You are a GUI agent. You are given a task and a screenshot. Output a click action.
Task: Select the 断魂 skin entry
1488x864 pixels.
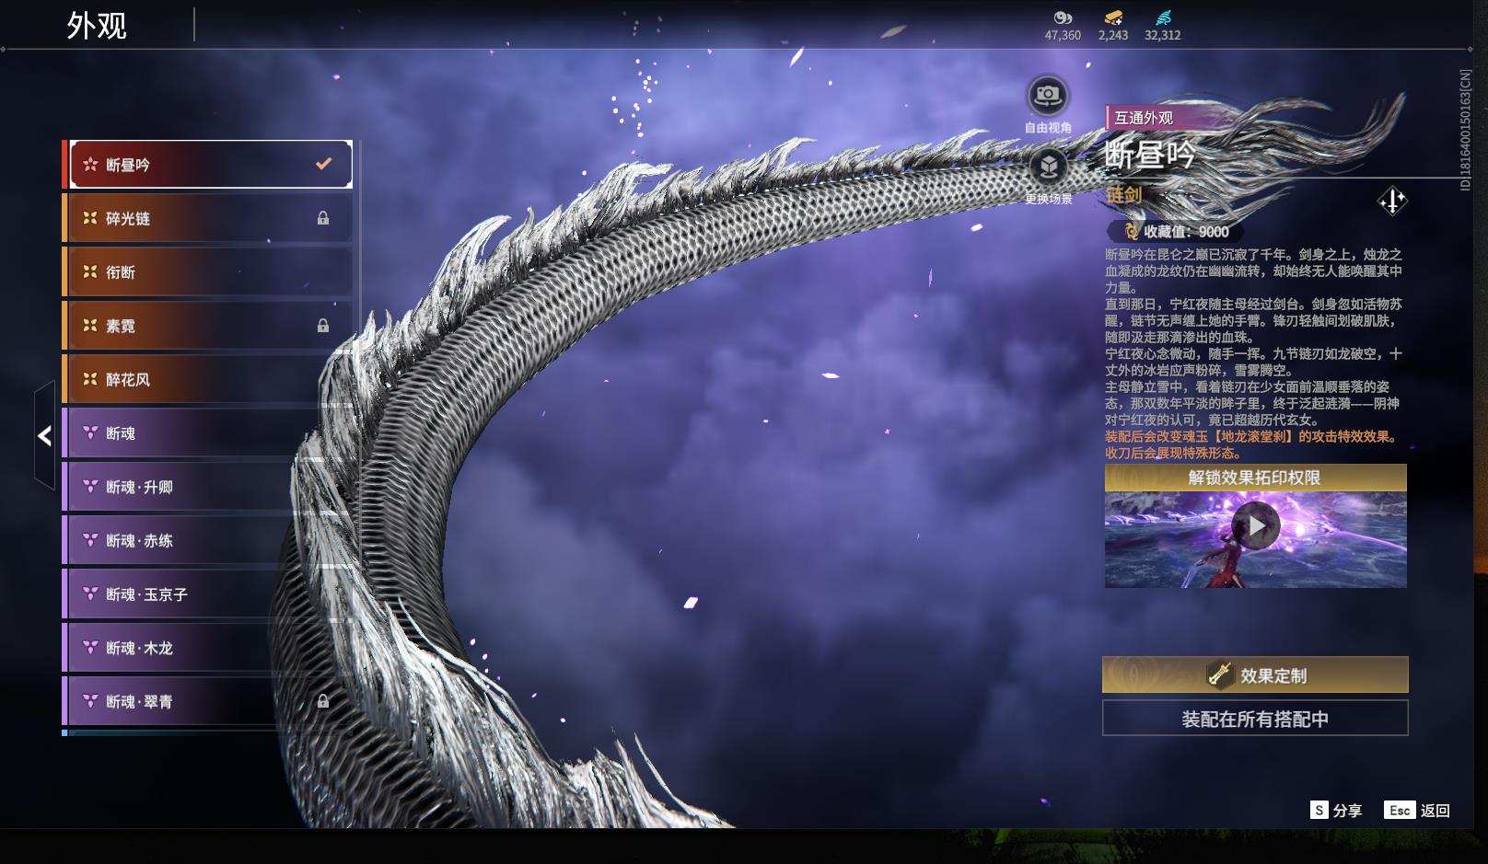point(208,433)
